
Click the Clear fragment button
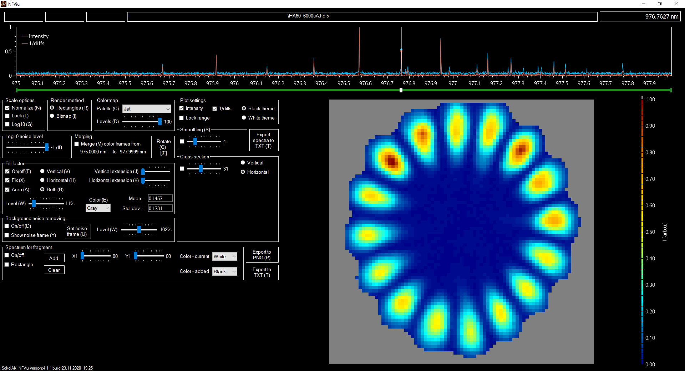[54, 270]
